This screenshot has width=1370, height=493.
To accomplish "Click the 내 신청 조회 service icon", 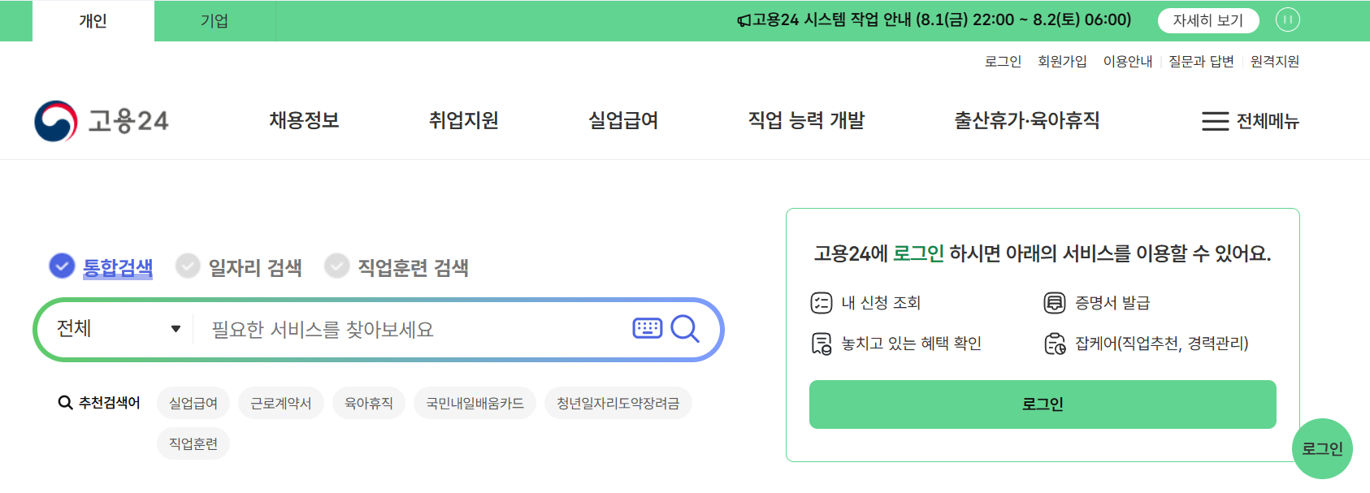I will pyautogui.click(x=823, y=302).
